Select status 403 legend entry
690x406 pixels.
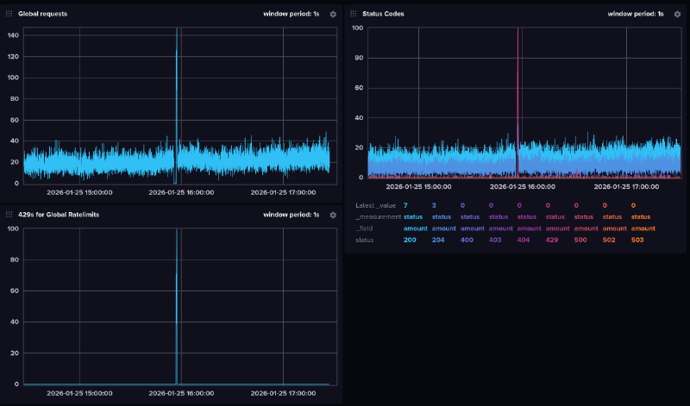click(495, 240)
